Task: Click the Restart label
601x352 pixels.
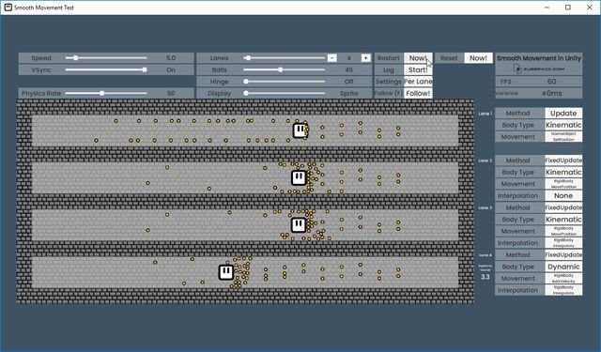Action: pos(388,58)
